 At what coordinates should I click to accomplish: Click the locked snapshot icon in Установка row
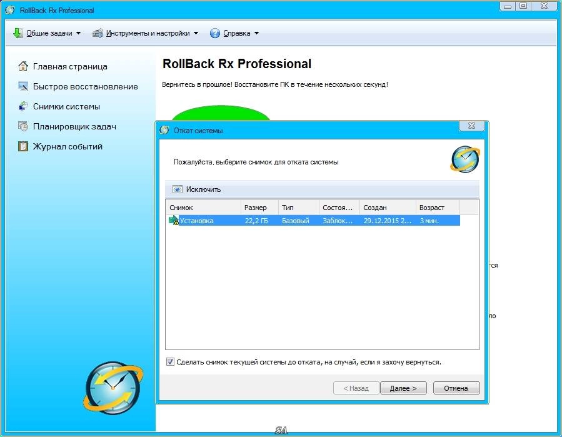173,221
